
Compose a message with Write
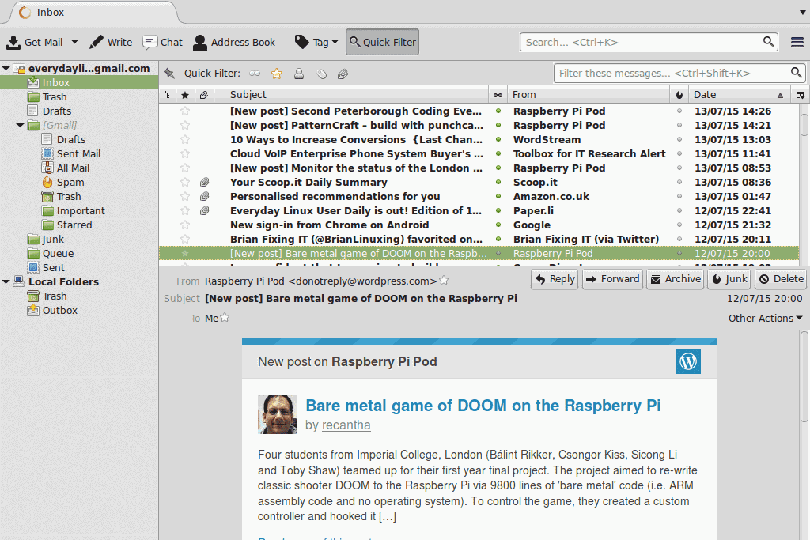[x=111, y=43]
